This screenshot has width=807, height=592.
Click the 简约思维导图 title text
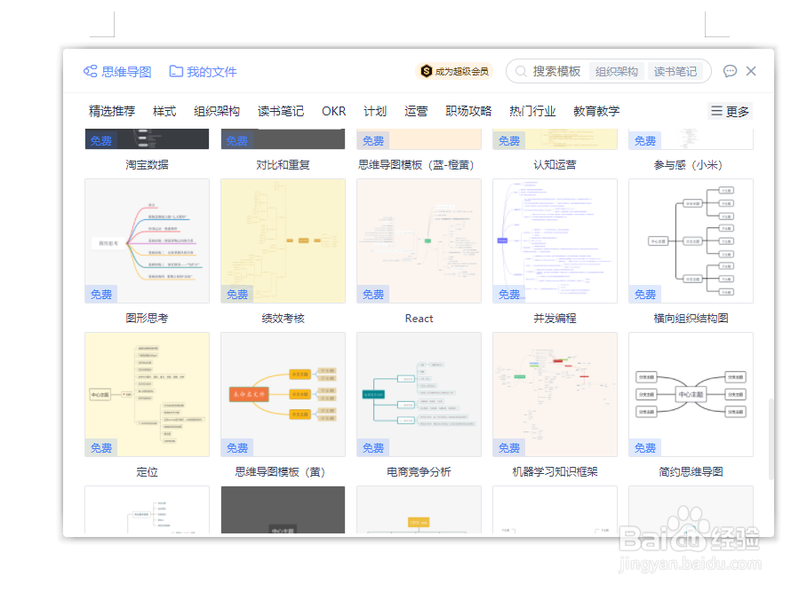pyautogui.click(x=691, y=472)
